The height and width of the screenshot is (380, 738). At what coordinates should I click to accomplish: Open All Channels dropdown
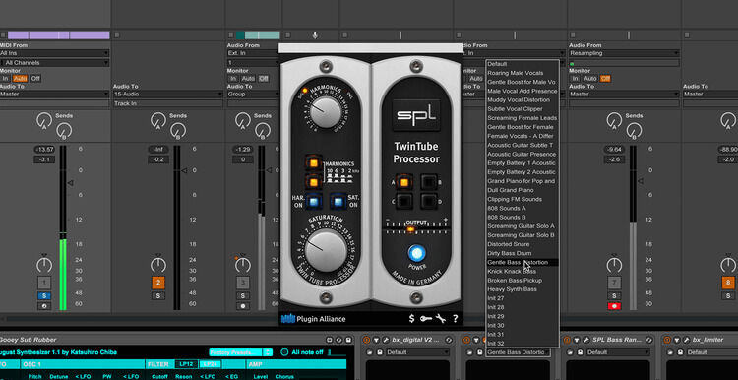coord(54,63)
